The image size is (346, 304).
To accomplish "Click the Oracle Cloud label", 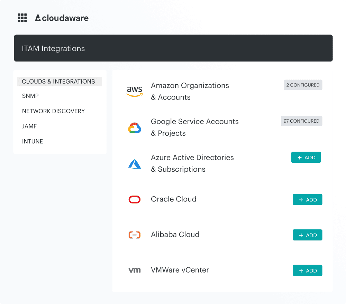I will pyautogui.click(x=174, y=199).
